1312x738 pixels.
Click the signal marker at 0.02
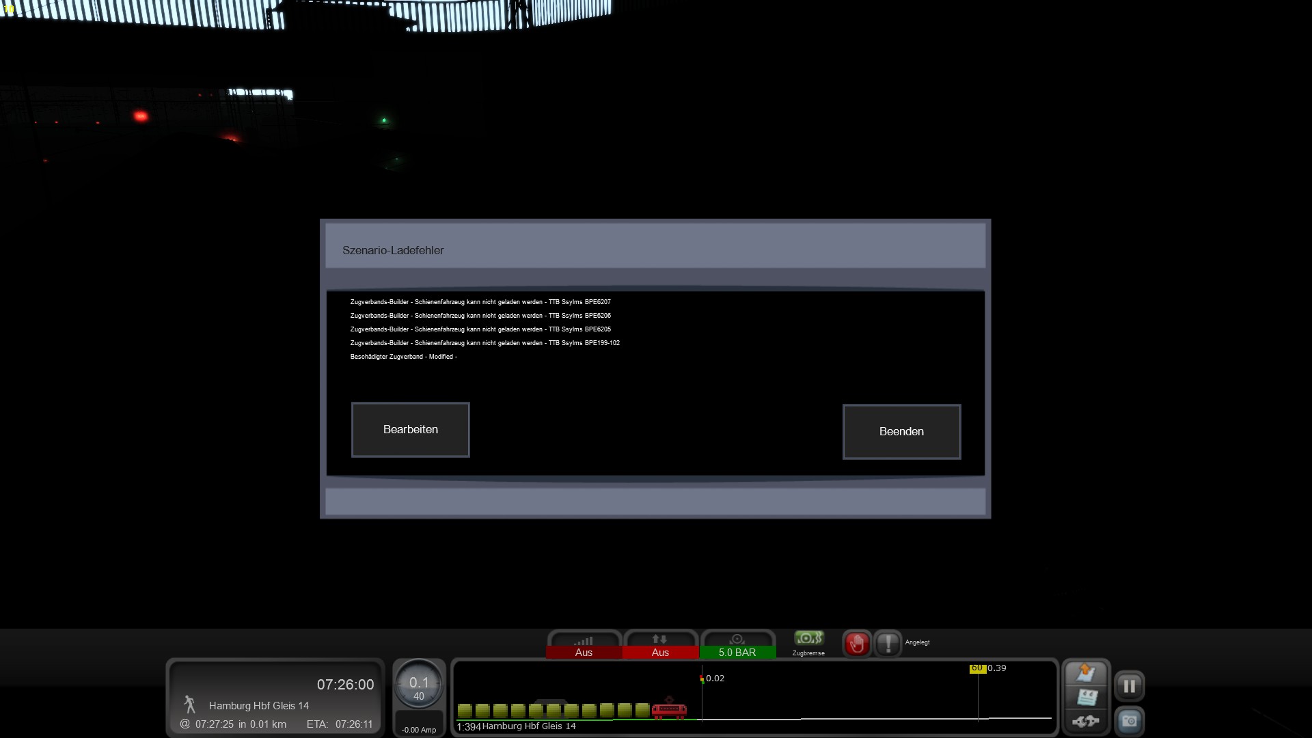coord(702,679)
